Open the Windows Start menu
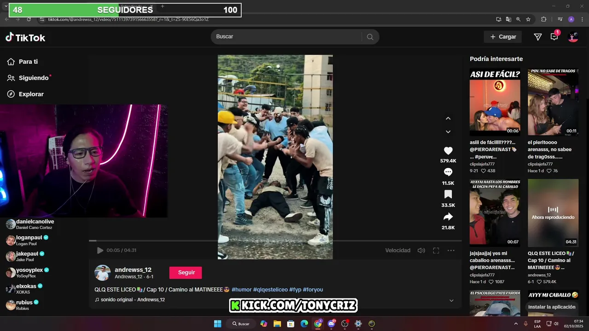 (x=218, y=324)
